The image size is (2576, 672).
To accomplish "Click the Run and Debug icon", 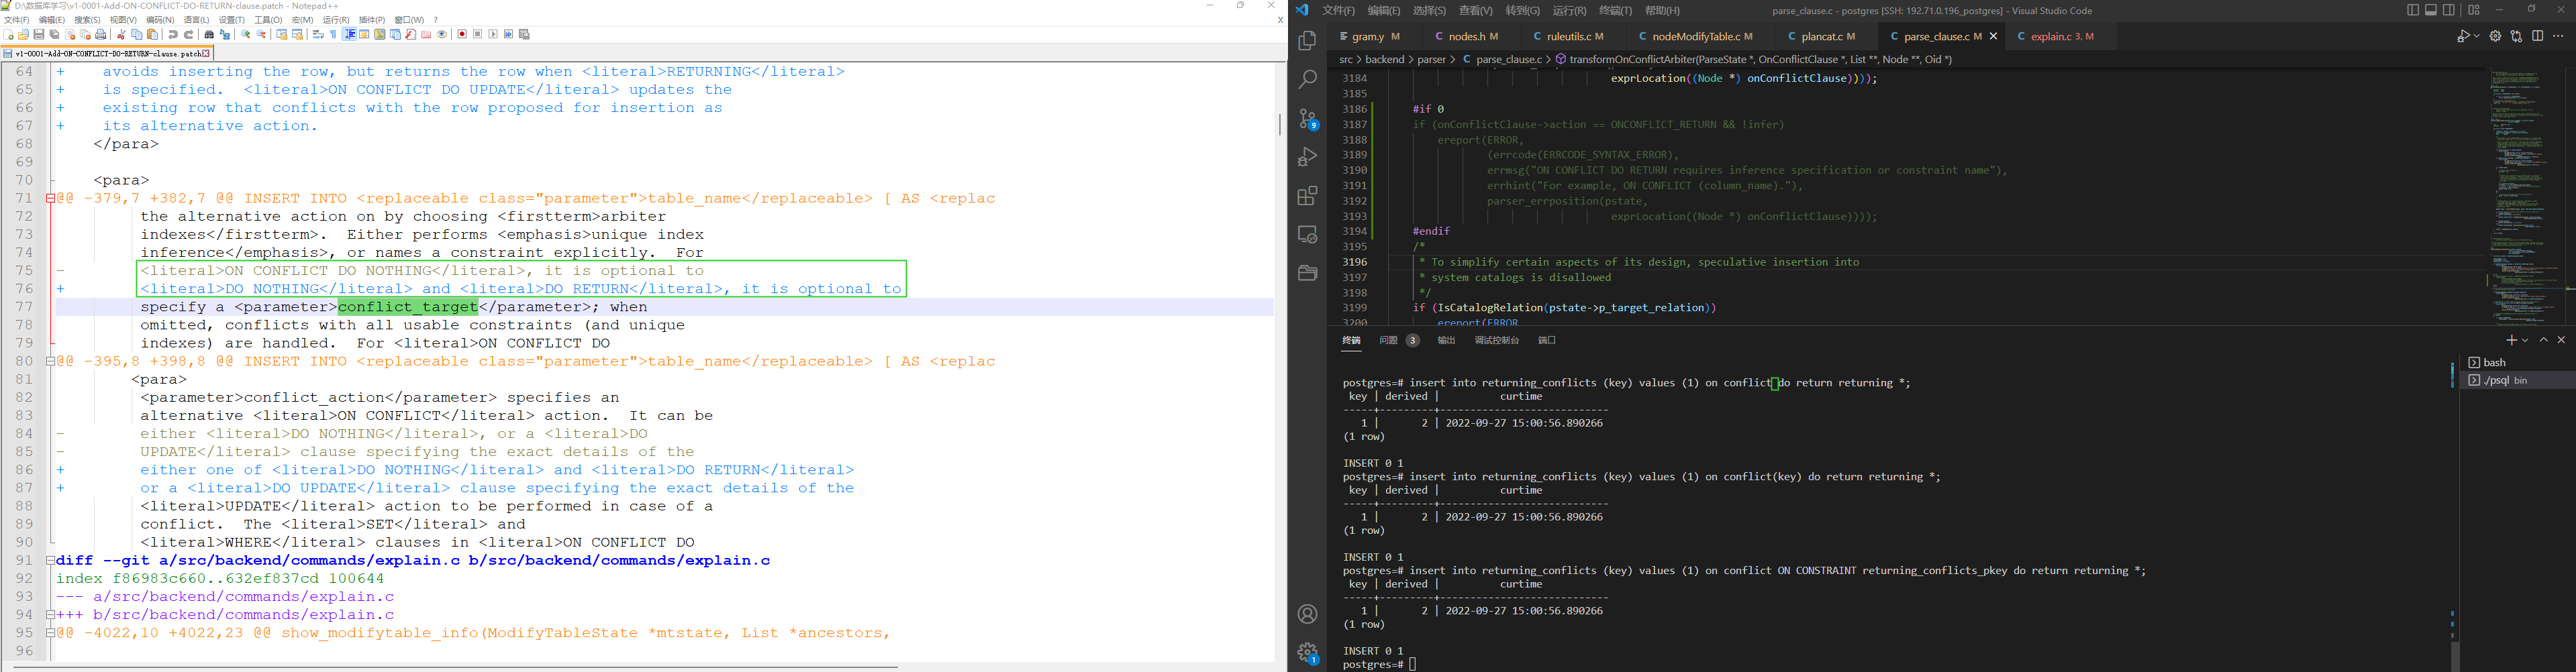I will [1307, 157].
